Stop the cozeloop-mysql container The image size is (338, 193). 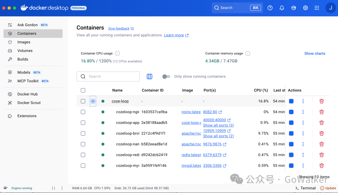(x=291, y=166)
